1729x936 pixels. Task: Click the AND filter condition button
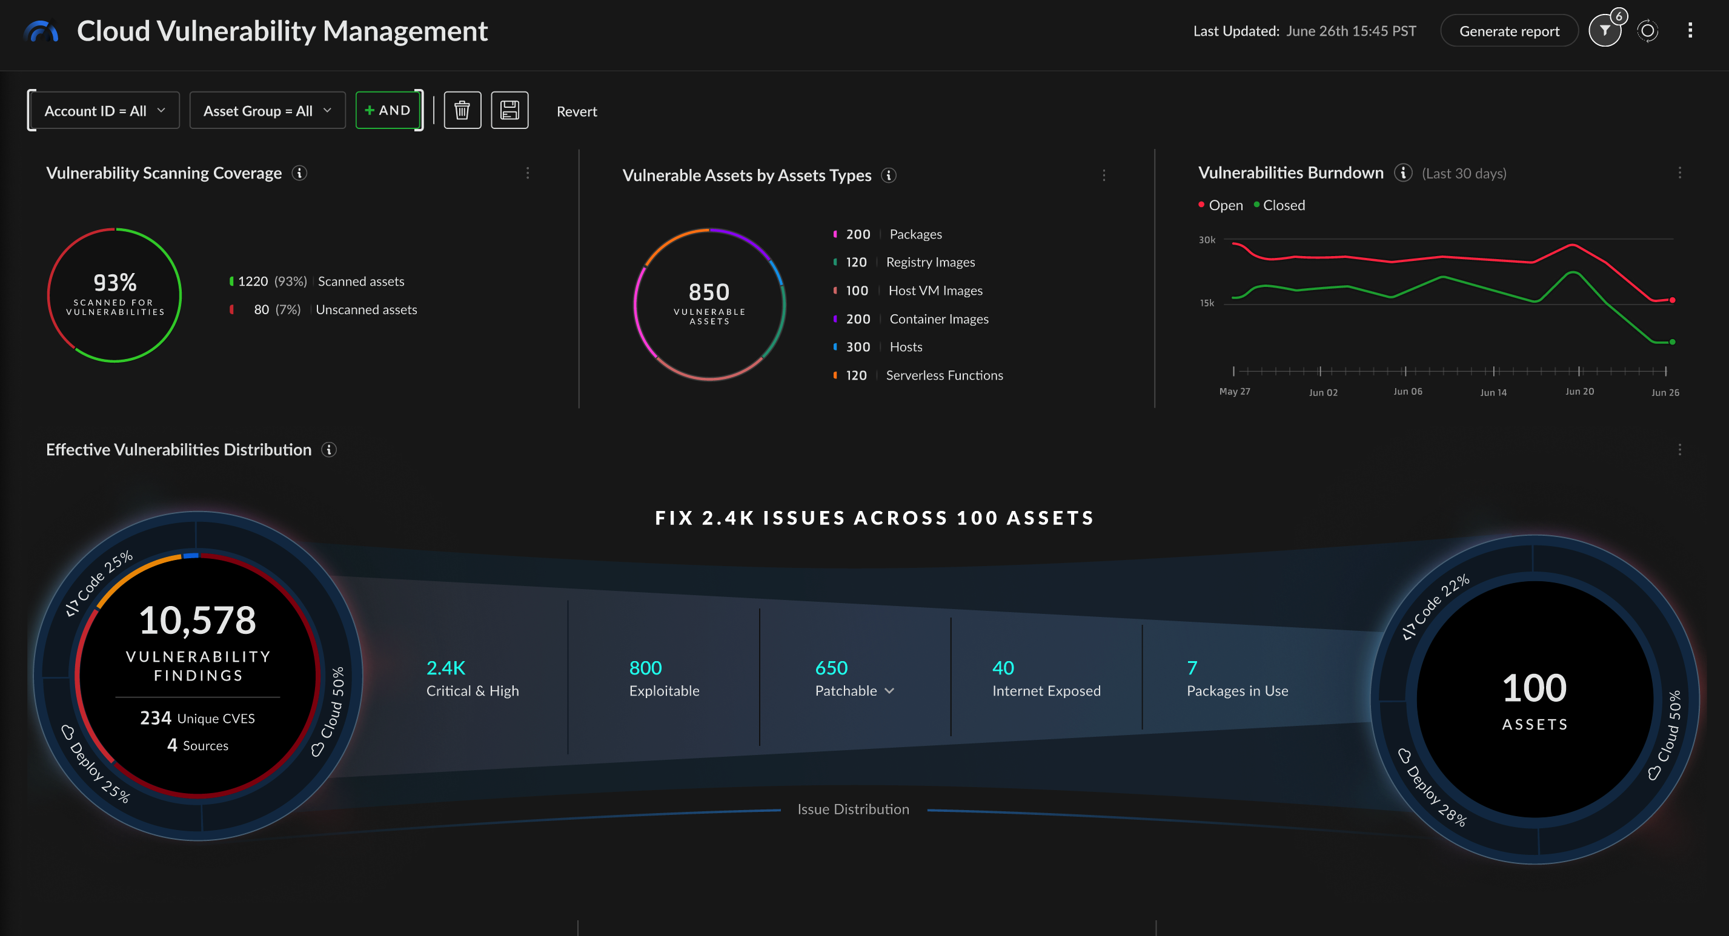coord(388,110)
